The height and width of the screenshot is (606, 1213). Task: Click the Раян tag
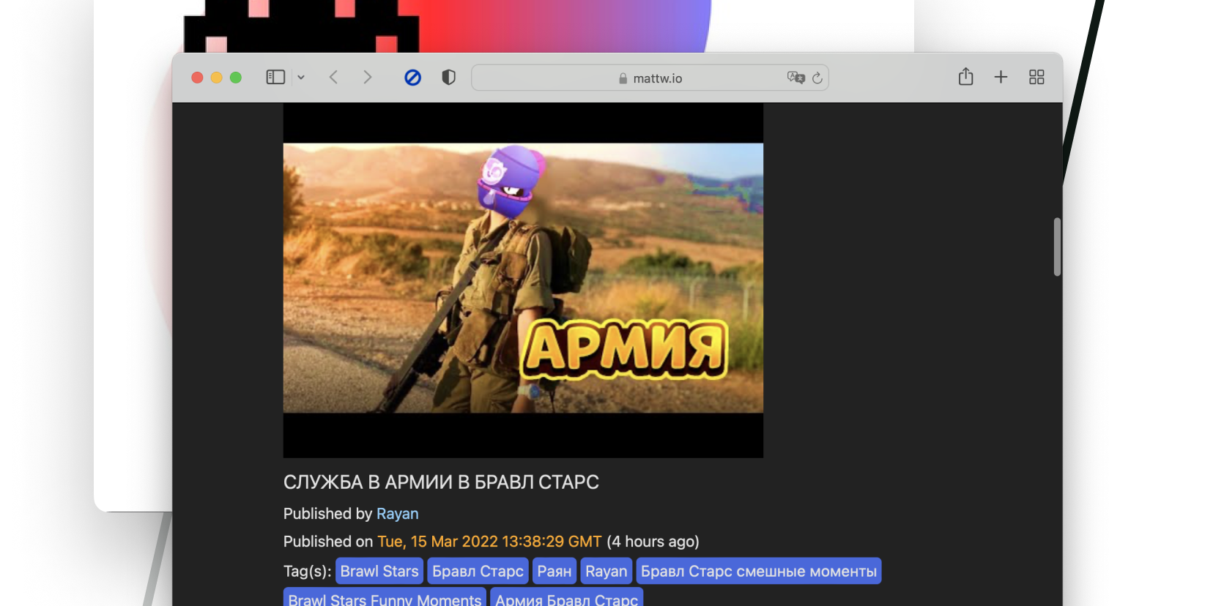point(554,571)
